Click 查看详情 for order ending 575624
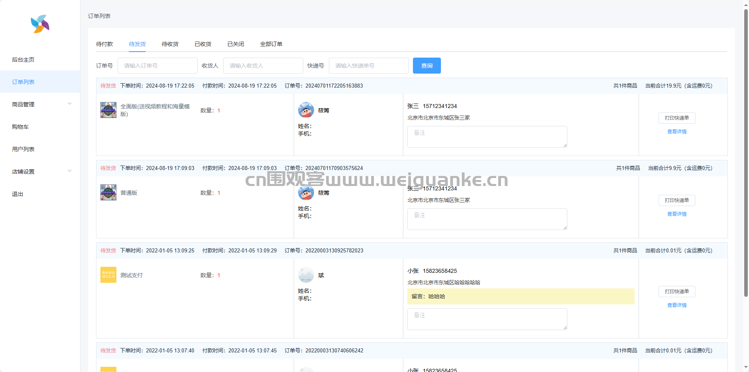The width and height of the screenshot is (749, 372). [x=677, y=214]
